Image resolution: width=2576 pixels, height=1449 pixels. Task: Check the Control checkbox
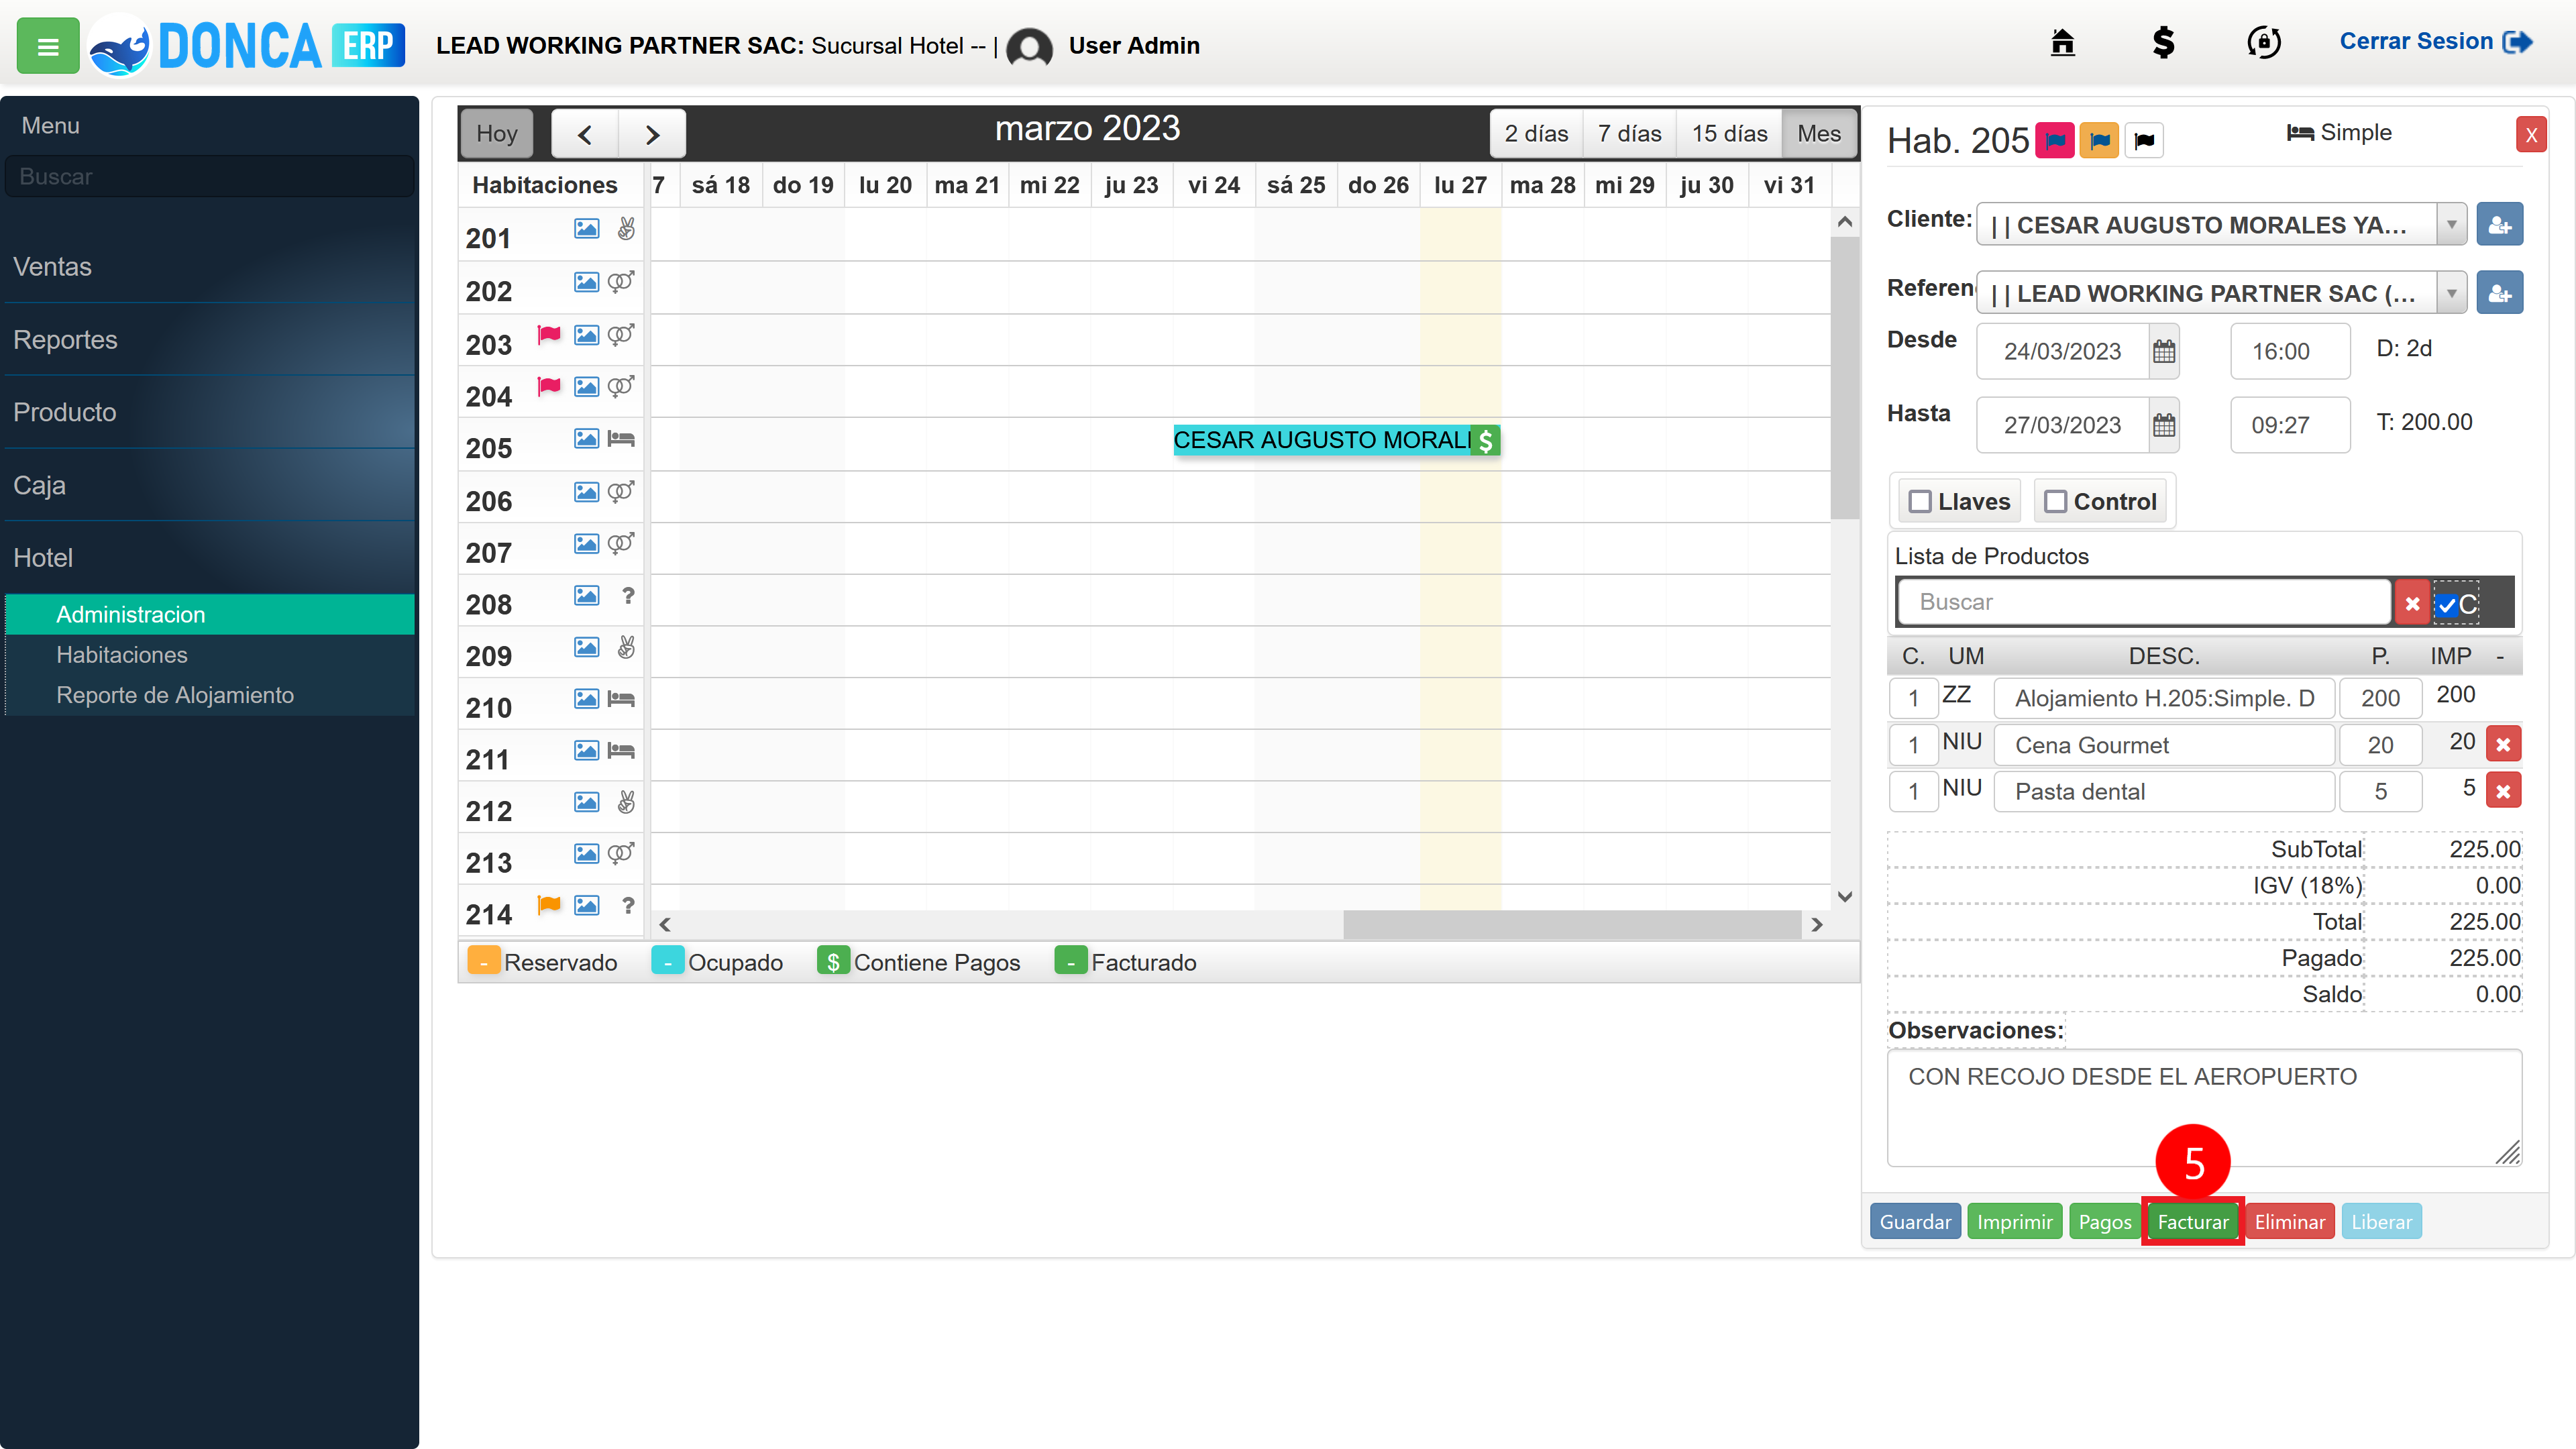[x=2055, y=501]
